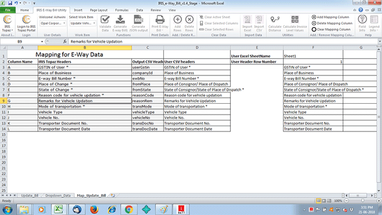Select Page Break Preview view
382x215 pixels.
329,201
